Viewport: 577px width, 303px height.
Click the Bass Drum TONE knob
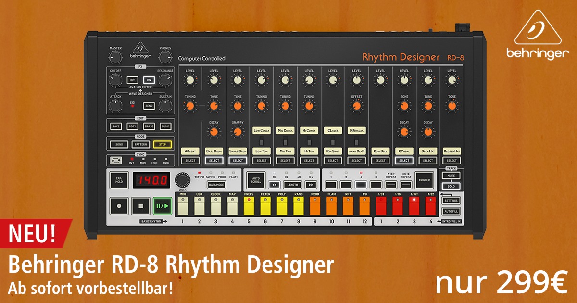coord(213,106)
